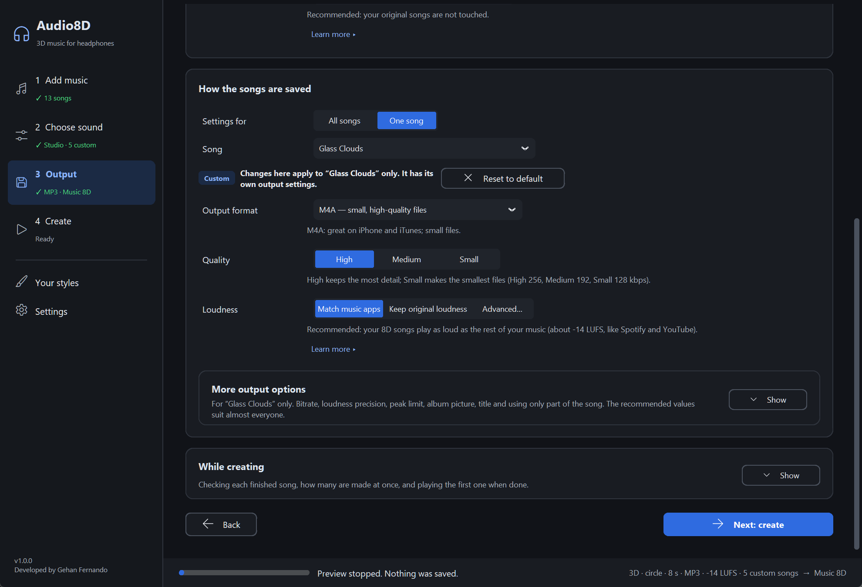
Task: Click Reset to default button
Action: [x=503, y=178]
